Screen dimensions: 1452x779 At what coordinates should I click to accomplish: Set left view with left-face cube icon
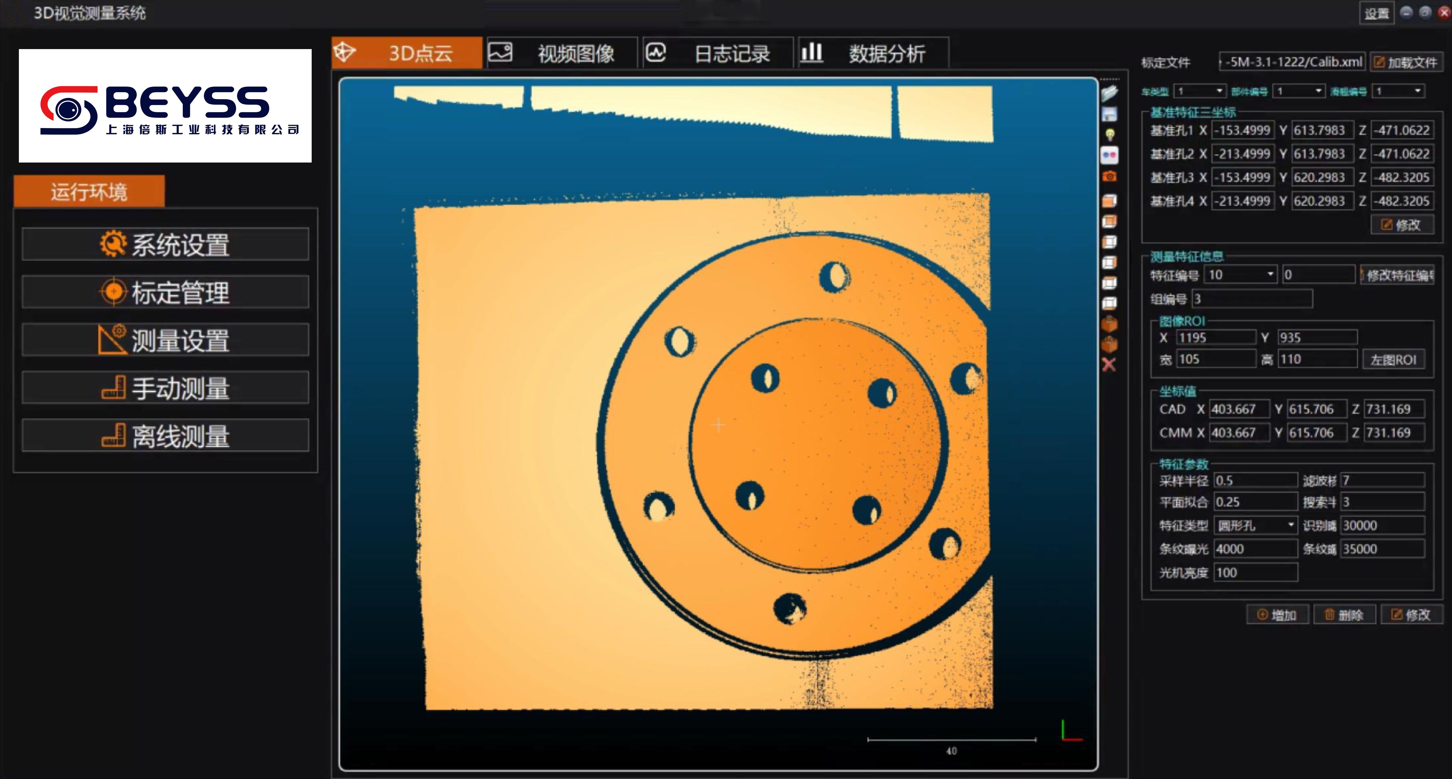click(1109, 242)
